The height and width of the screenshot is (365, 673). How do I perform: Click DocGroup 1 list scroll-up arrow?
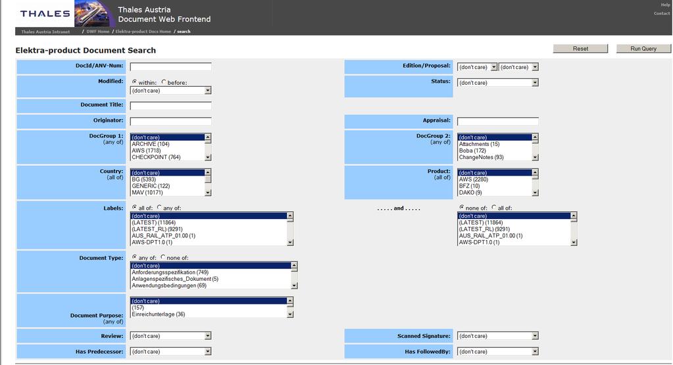tap(208, 137)
